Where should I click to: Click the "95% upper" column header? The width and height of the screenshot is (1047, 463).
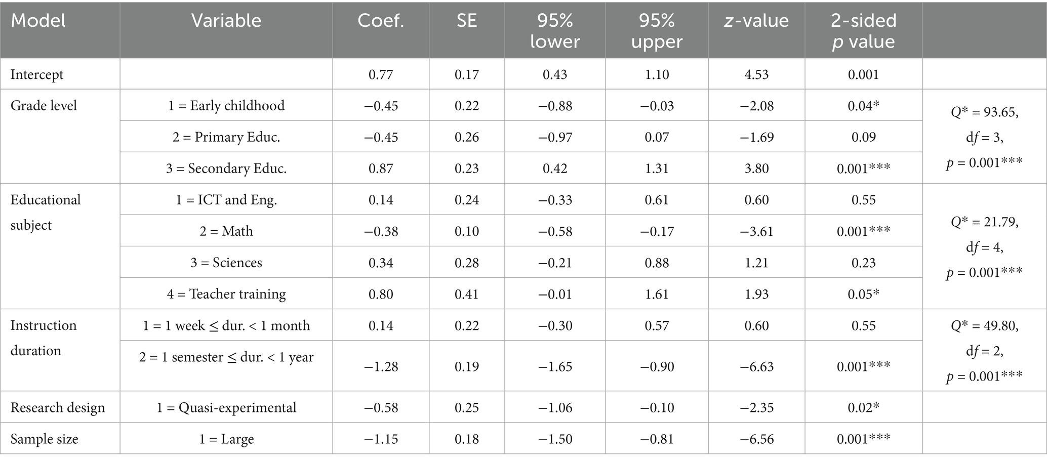pos(657,31)
